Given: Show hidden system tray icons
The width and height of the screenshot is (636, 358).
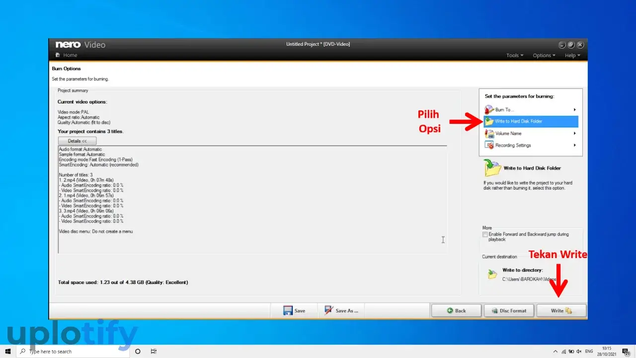Looking at the screenshot, I should tap(556, 352).
